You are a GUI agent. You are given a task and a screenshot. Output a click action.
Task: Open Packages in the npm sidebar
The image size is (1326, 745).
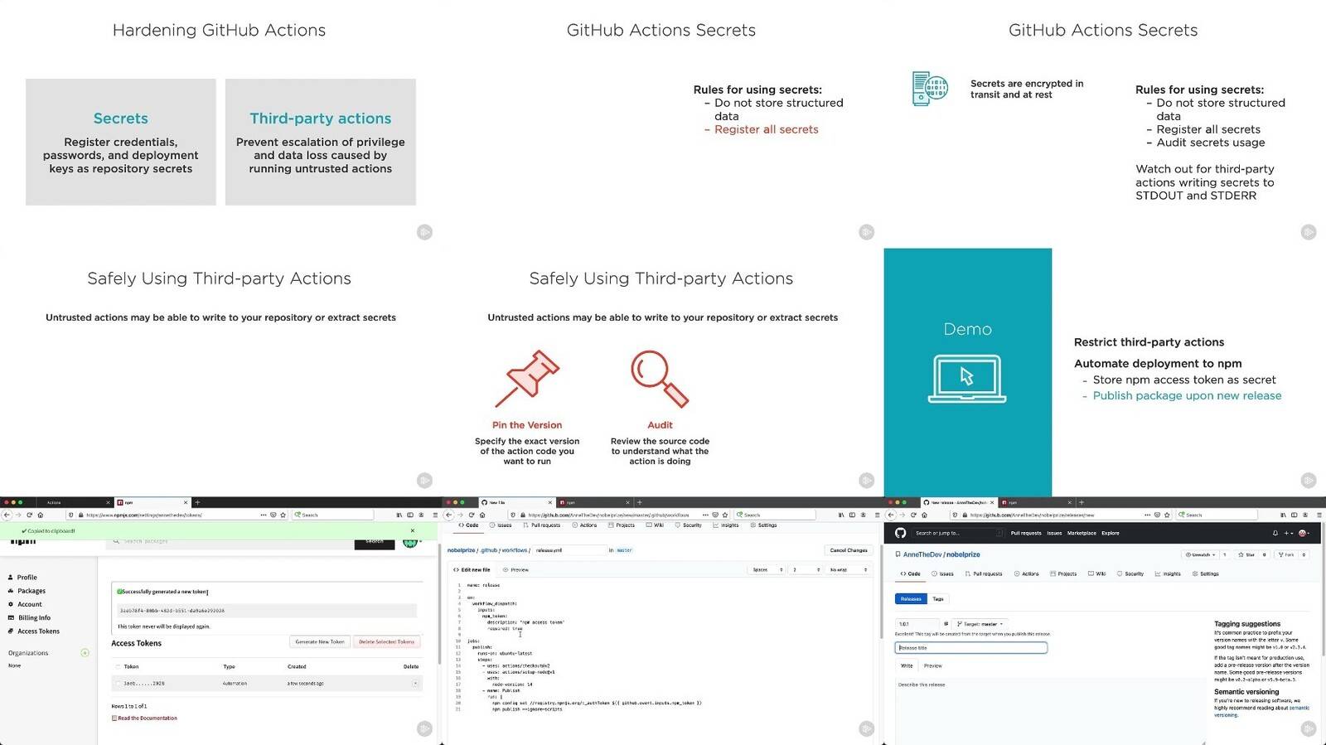27,591
